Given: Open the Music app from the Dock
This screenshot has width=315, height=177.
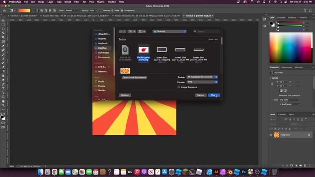Looking at the screenshot, I should [x=137, y=172].
